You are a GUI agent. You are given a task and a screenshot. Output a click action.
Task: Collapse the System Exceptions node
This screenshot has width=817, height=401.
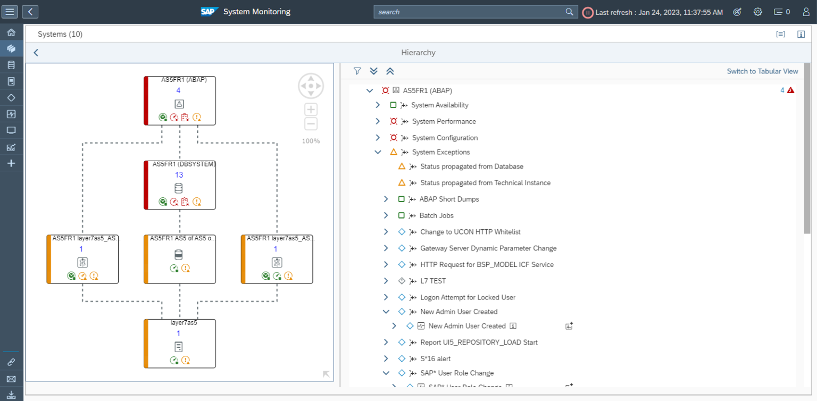pyautogui.click(x=378, y=152)
